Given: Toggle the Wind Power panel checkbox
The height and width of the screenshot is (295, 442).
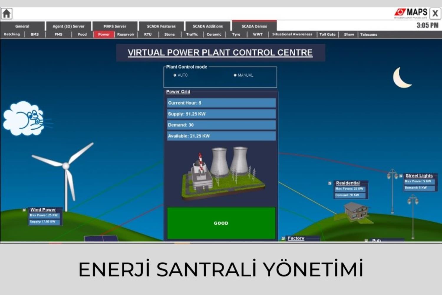Looking at the screenshot, I should tap(24, 210).
